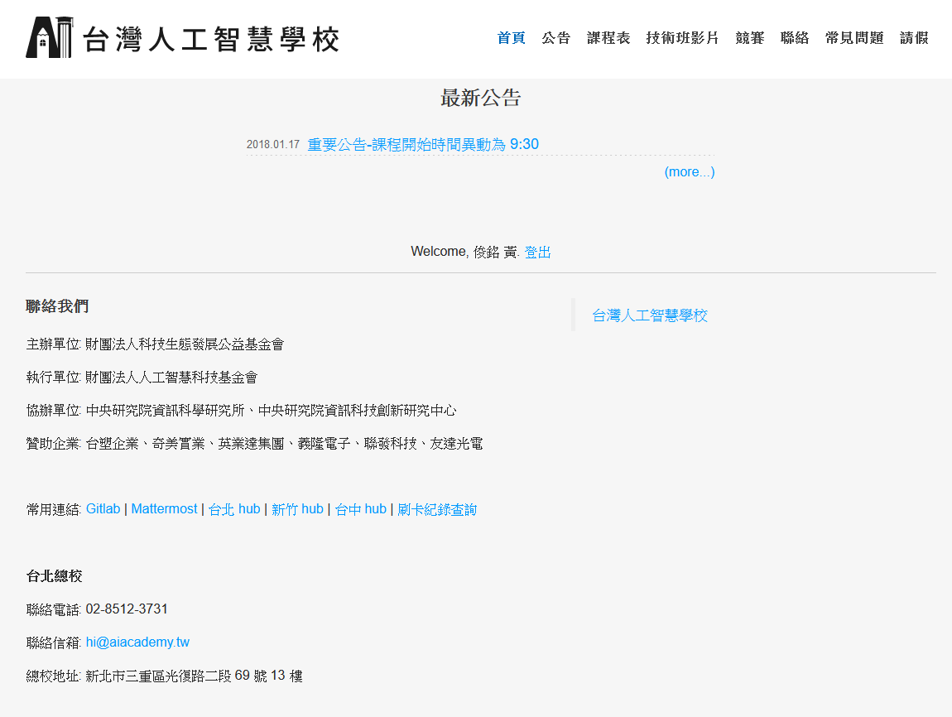952x717 pixels.
Task: Click the hi@aiacademy.tw email link
Action: pyautogui.click(x=137, y=642)
